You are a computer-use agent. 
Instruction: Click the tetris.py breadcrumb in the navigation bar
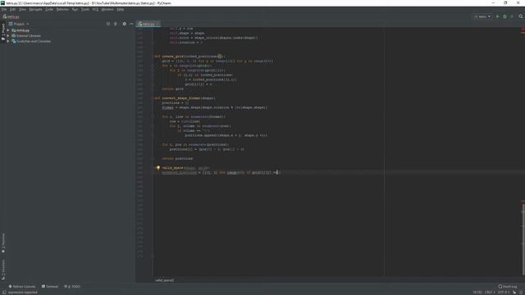(11, 16)
